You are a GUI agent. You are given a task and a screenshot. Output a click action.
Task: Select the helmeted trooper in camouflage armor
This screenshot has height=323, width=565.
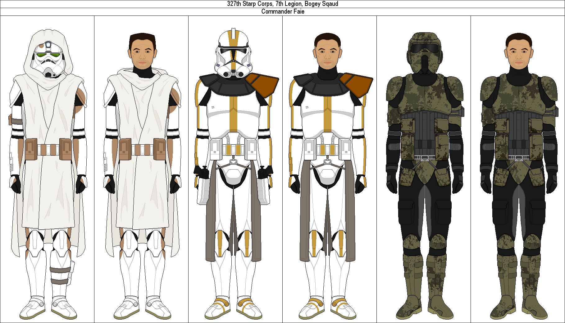tap(425, 176)
